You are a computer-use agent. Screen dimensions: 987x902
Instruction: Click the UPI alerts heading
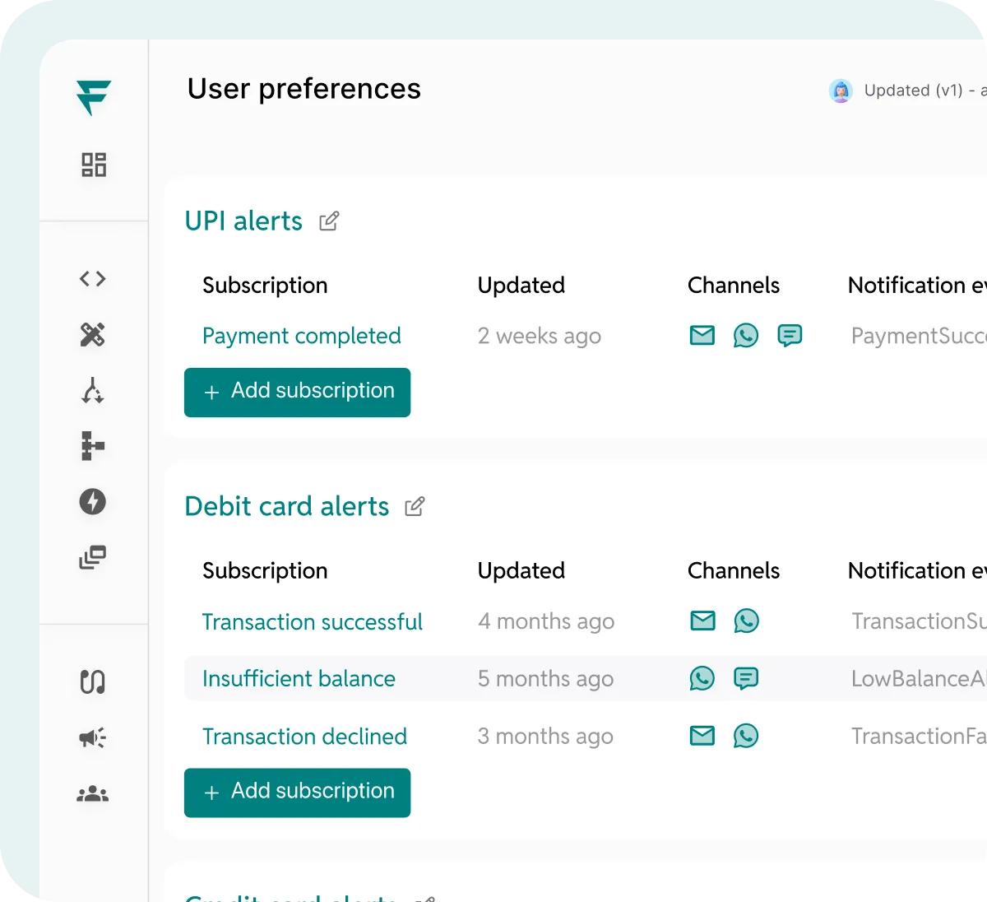(243, 221)
